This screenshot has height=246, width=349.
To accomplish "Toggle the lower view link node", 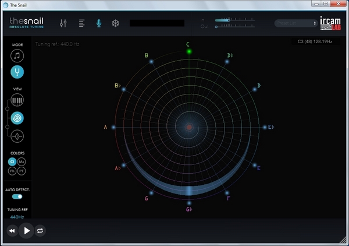I will point(7,127).
